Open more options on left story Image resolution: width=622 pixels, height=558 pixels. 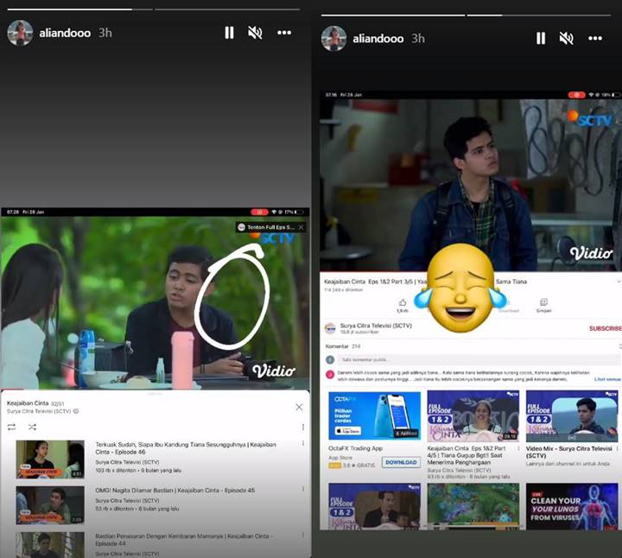coord(284,33)
